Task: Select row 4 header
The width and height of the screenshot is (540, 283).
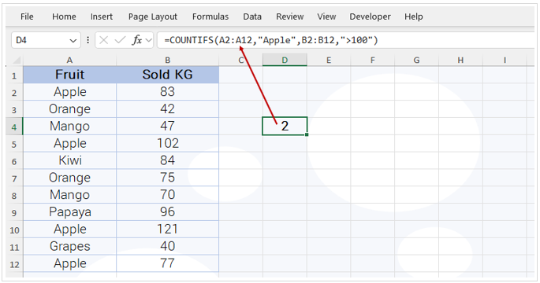Action: click(14, 127)
